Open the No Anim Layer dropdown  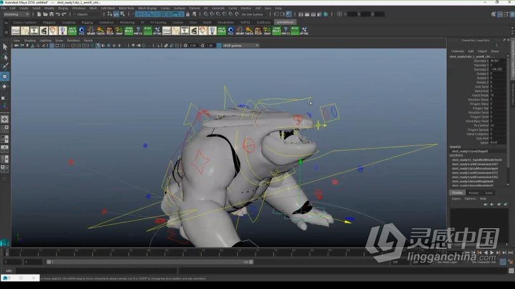point(447,262)
